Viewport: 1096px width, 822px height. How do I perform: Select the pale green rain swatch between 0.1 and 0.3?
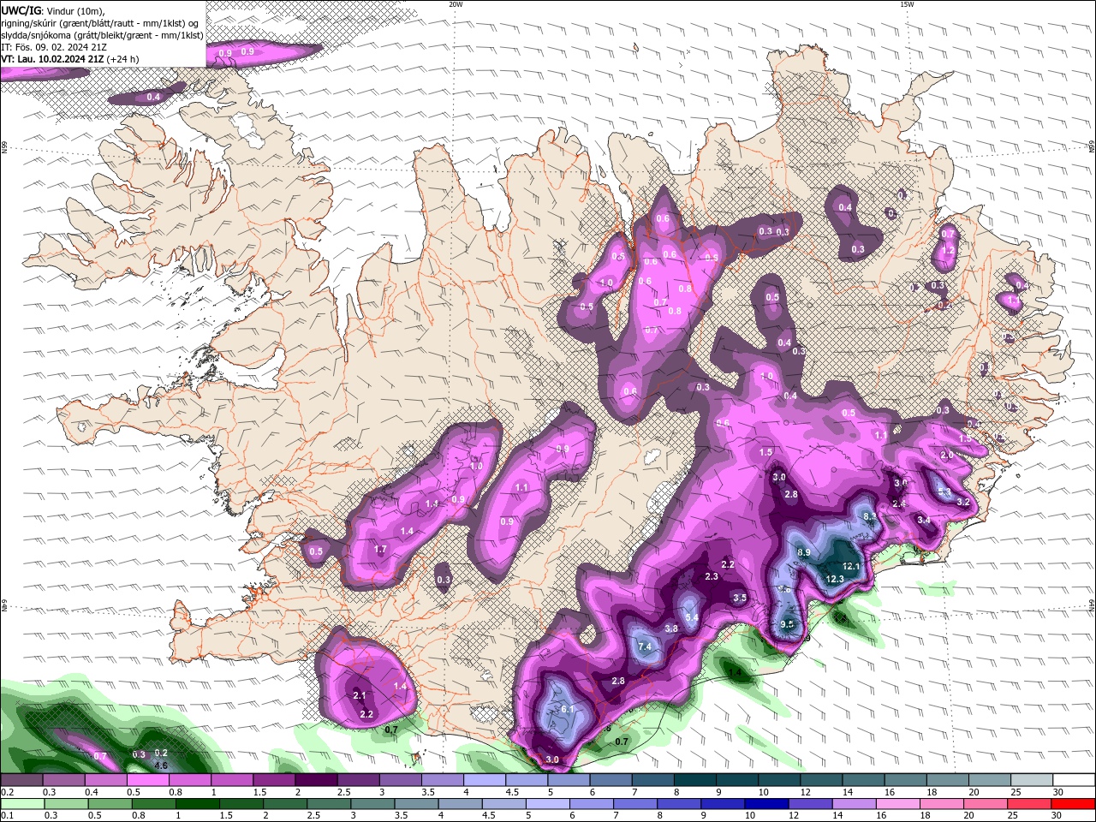22,803
